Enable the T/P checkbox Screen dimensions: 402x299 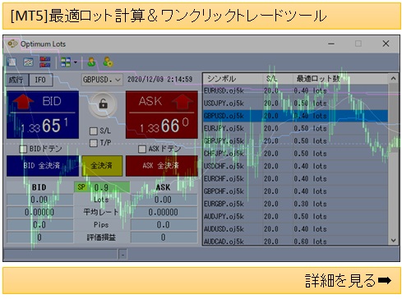click(94, 143)
